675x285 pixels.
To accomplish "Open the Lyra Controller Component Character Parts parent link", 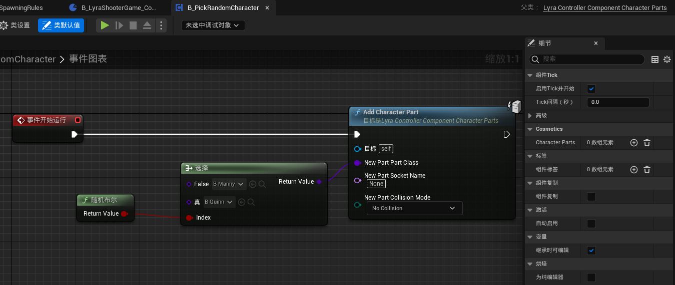I will coord(604,8).
